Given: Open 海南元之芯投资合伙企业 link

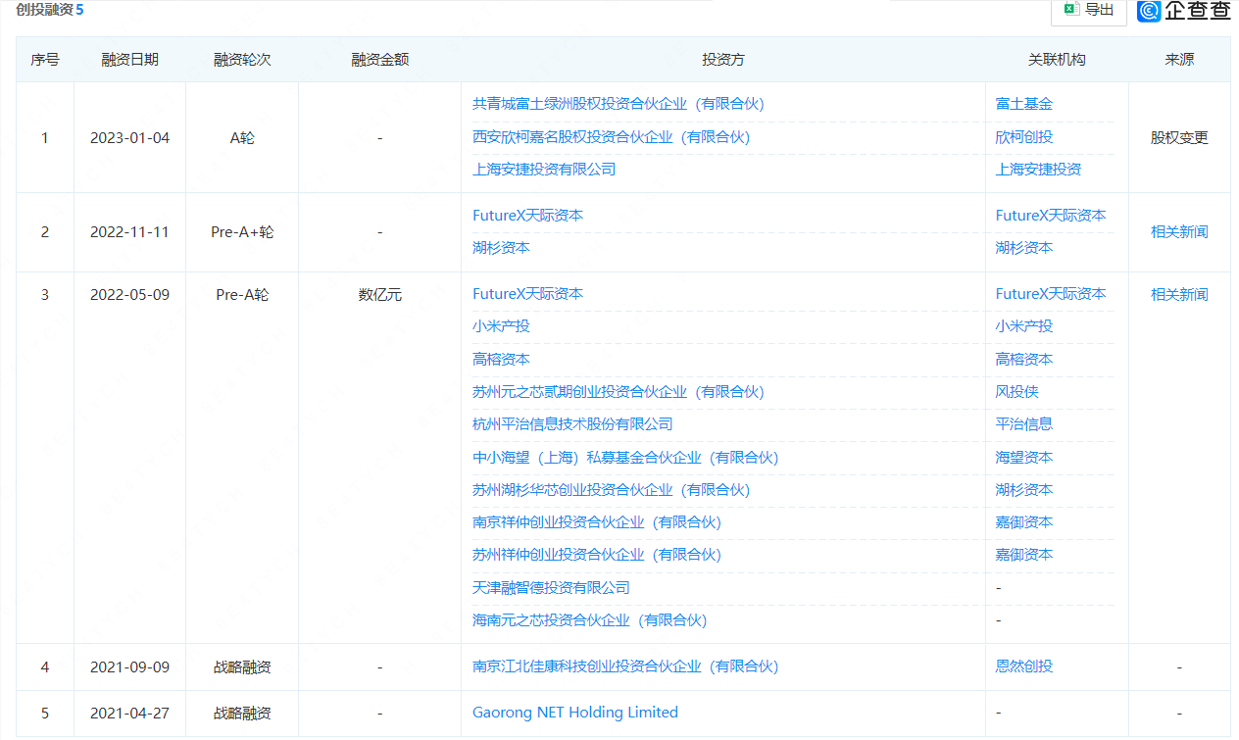Looking at the screenshot, I should [x=589, y=620].
